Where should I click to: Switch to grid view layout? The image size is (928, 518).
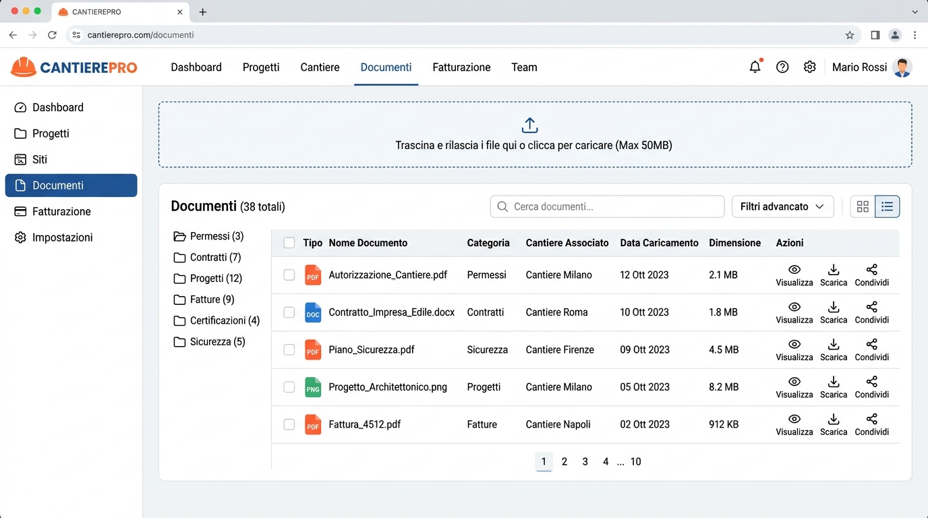(x=863, y=206)
